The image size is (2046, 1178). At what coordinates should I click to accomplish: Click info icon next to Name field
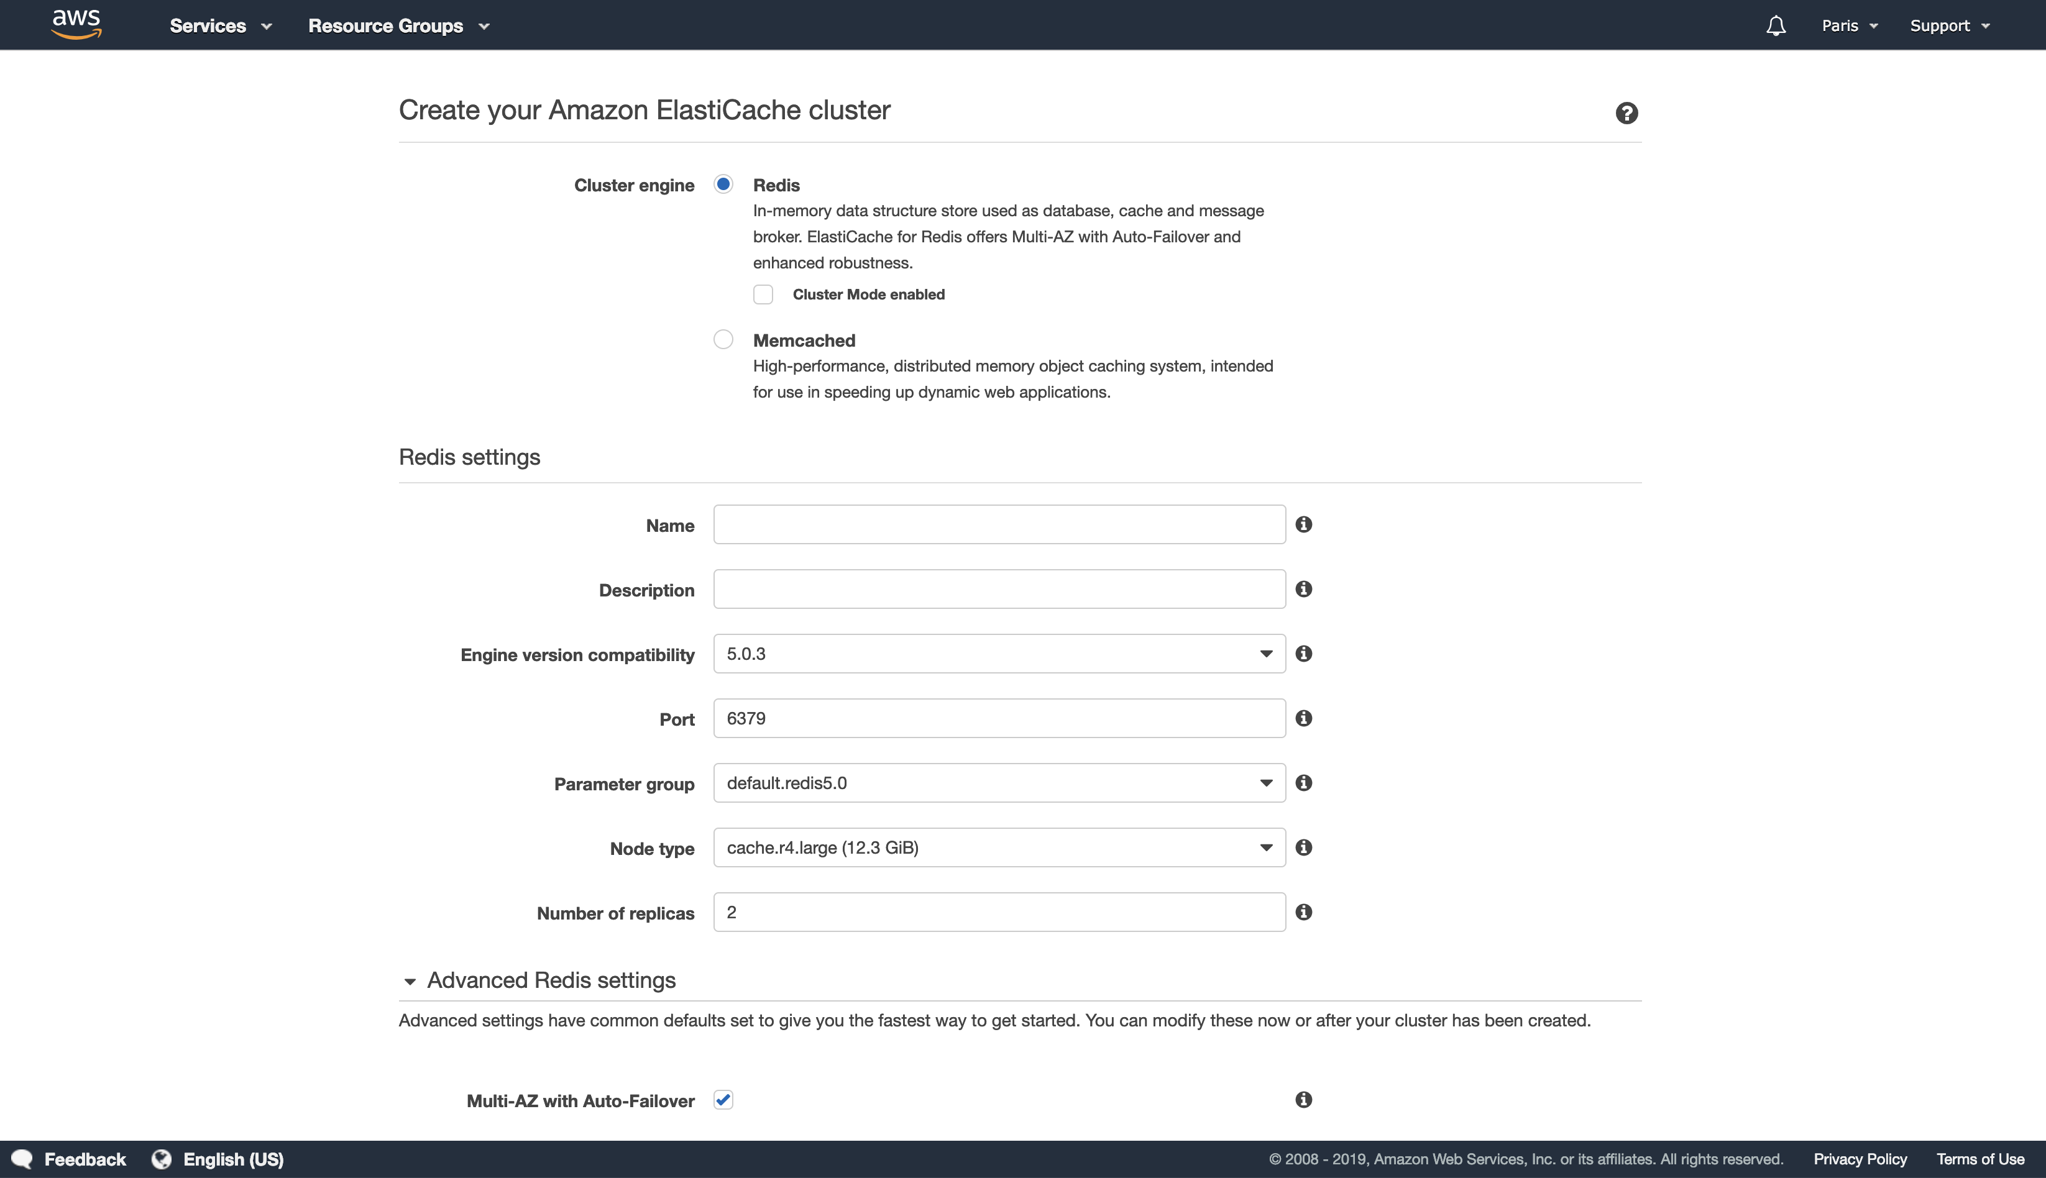tap(1303, 524)
